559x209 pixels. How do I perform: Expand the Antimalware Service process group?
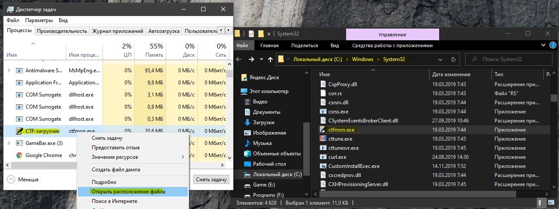[9, 70]
